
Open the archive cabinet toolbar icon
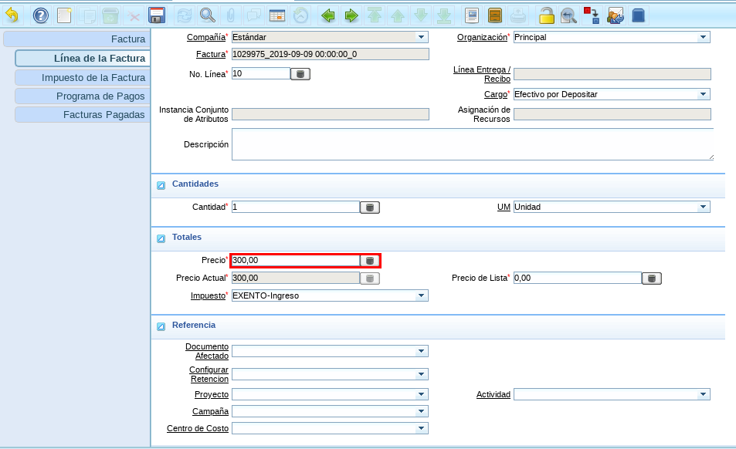(495, 15)
